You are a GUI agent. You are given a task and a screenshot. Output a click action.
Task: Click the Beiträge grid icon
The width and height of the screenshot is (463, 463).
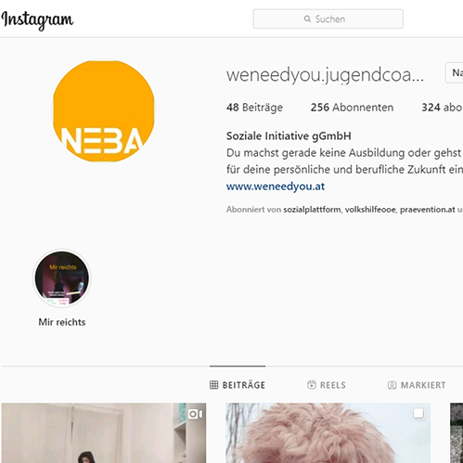tap(213, 385)
